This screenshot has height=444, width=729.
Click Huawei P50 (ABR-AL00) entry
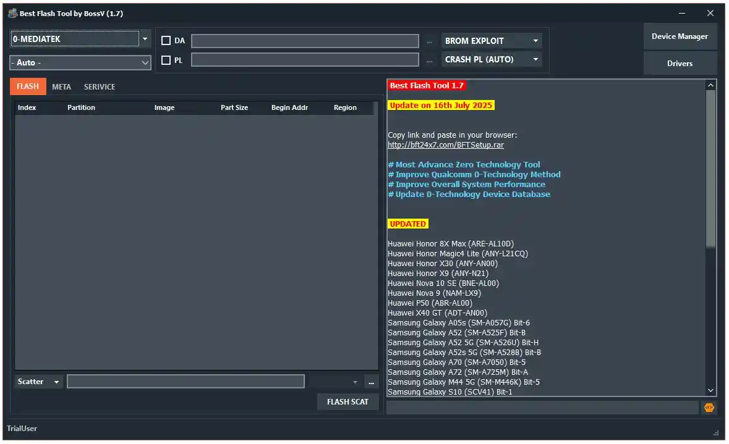[430, 303]
